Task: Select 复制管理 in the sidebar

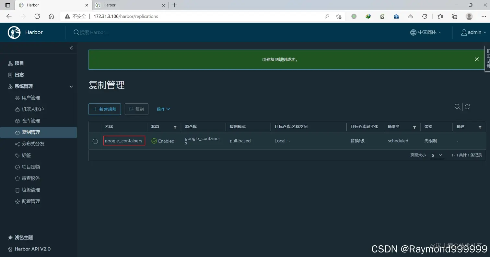Action: click(x=38, y=132)
